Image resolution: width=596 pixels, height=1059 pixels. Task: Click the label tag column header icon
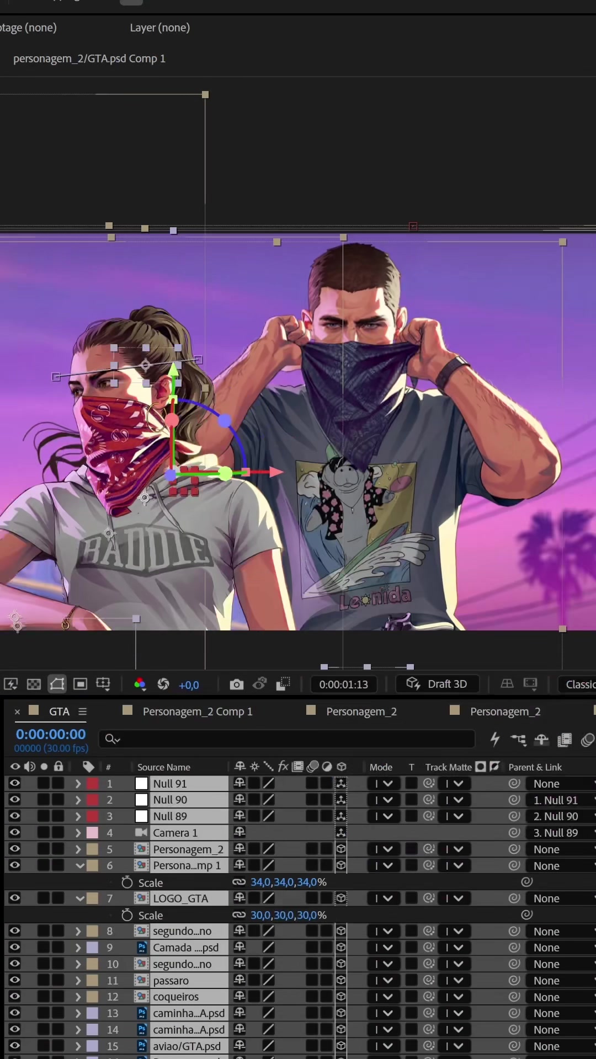pos(88,767)
